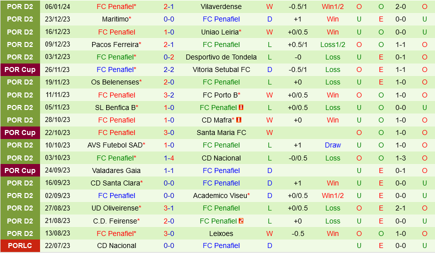Image resolution: width=435 pixels, height=253 pixels.
Task: Click the 1-4 score against CD Nacional
Action: click(x=169, y=158)
